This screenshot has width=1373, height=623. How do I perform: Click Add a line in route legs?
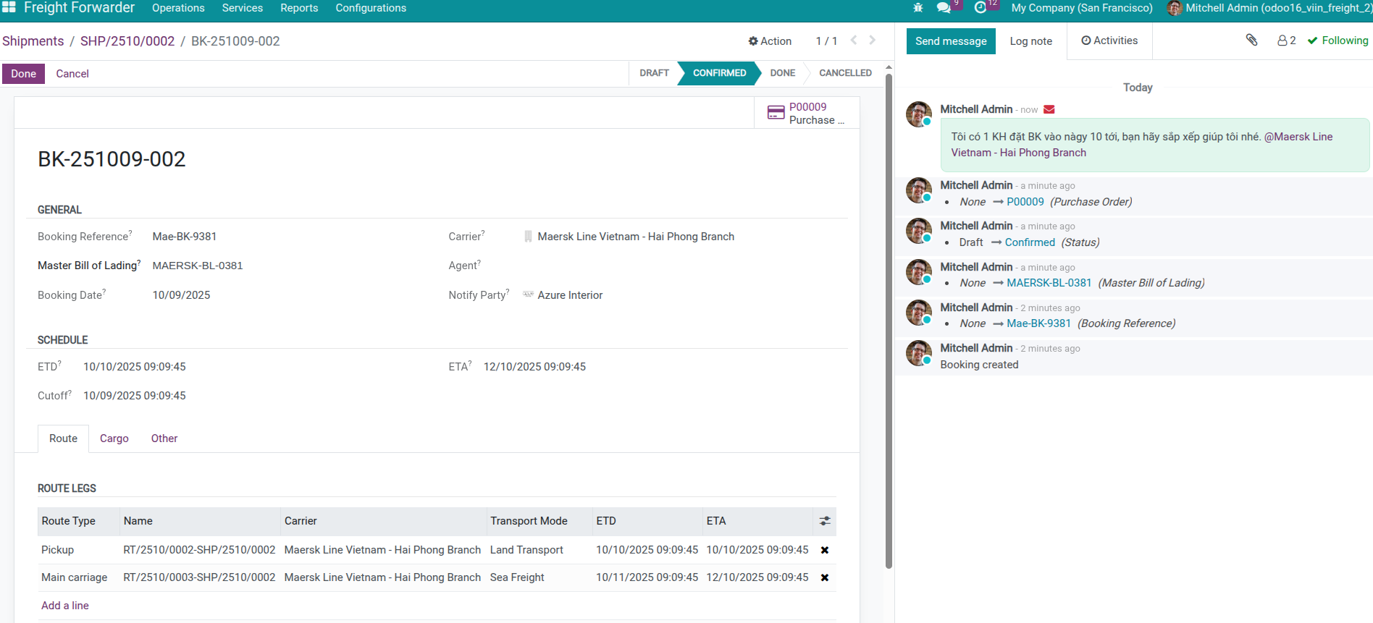click(65, 606)
